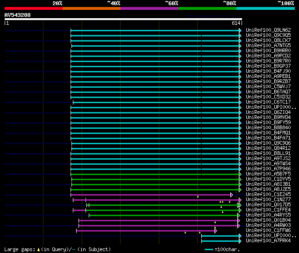This screenshot has width=299, height=253.
Task: Select the query name AV543288
Action: [x=18, y=15]
